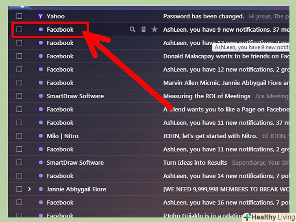The image size is (296, 222).
Task: Select the Donald Malacapay friend request checkbox
Action: (19, 56)
